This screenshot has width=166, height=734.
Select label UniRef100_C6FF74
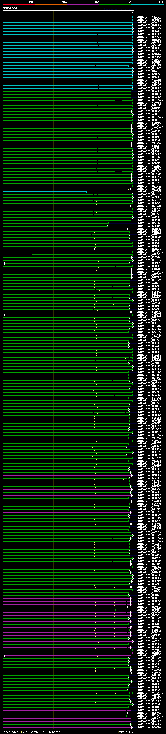(x=149, y=209)
